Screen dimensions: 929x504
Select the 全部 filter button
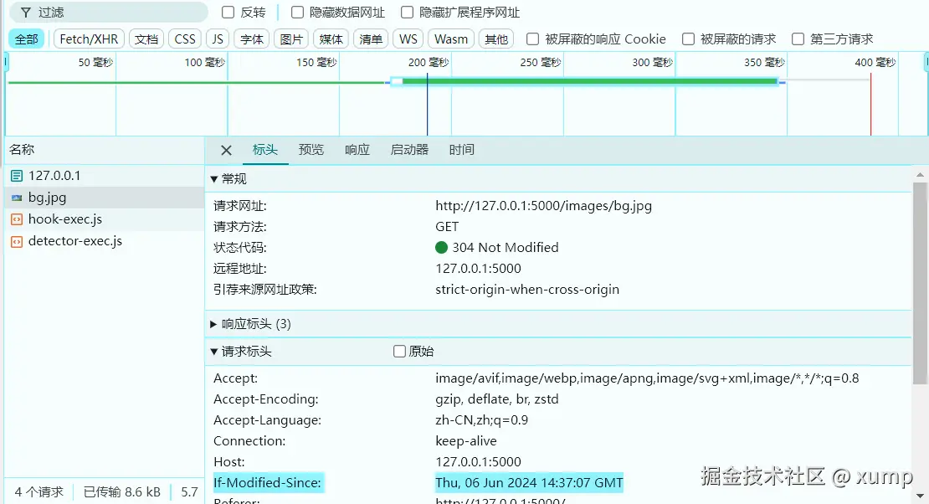click(27, 39)
